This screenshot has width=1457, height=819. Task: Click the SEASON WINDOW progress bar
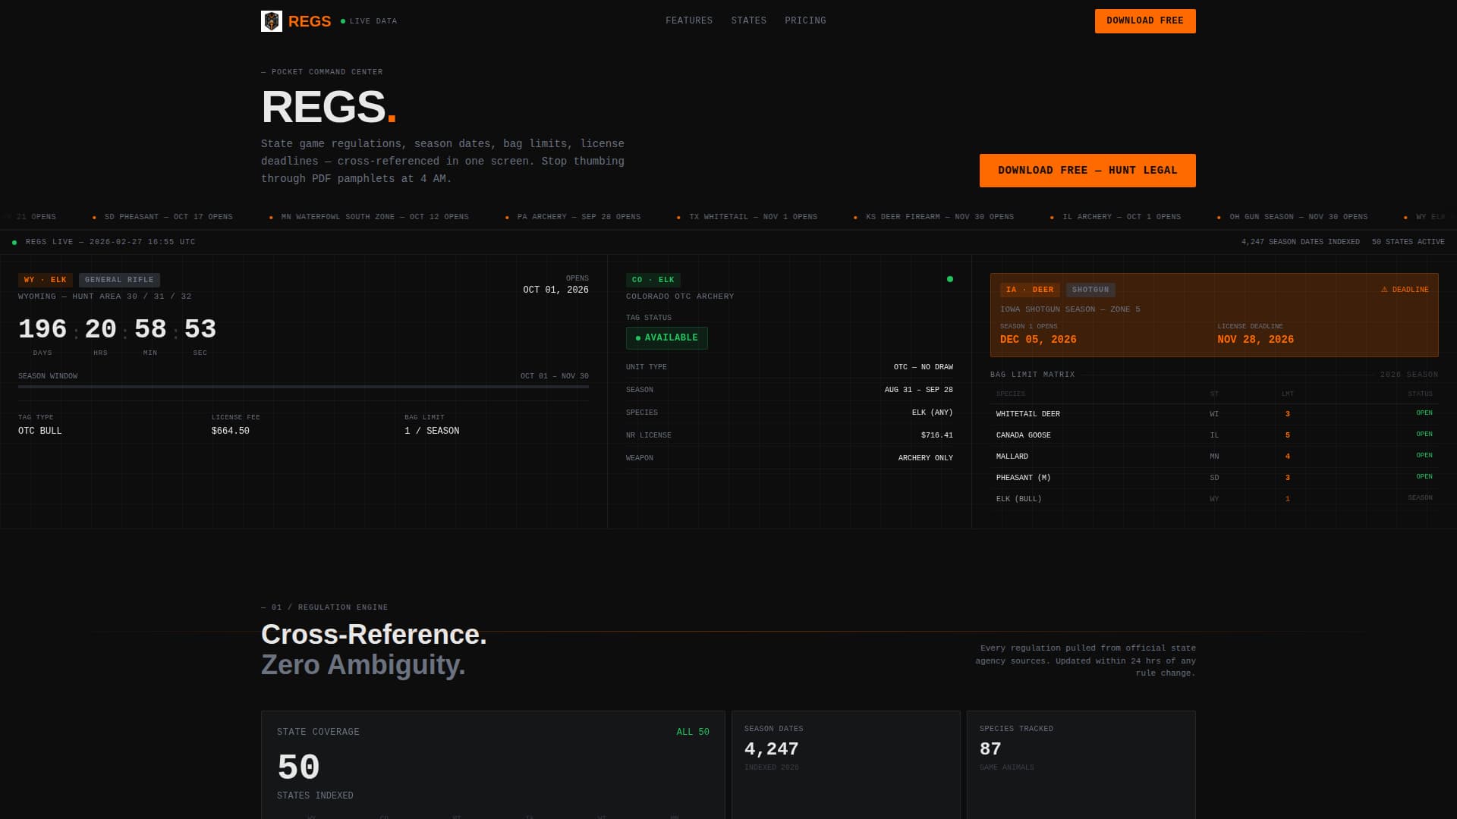click(x=304, y=387)
